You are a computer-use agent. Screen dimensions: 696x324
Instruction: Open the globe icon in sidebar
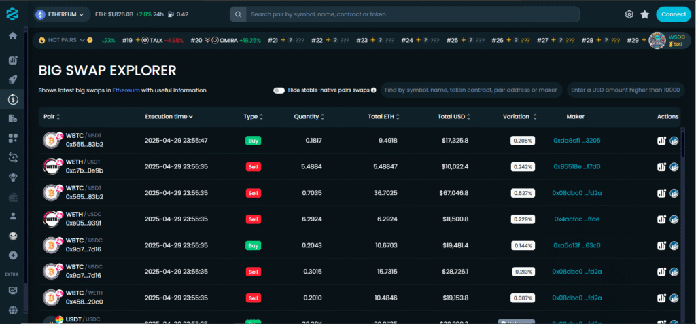pyautogui.click(x=13, y=310)
